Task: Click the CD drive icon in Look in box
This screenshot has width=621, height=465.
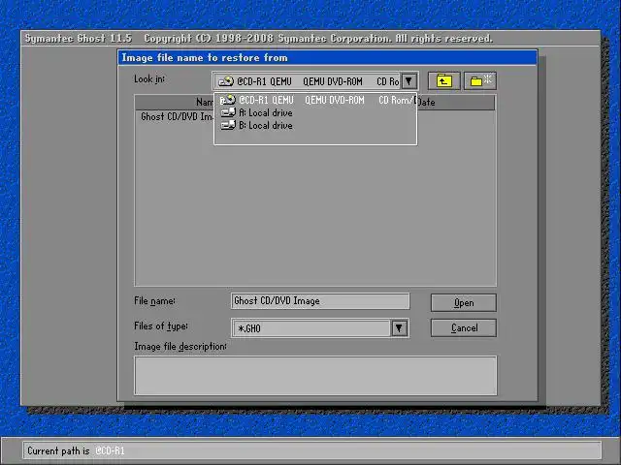Action: (226, 81)
